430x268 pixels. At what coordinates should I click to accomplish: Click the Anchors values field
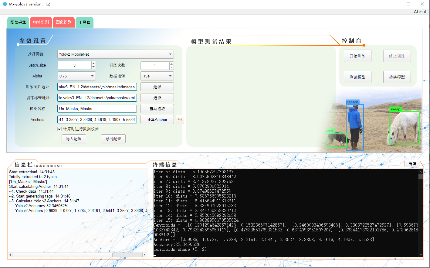[x=97, y=119]
